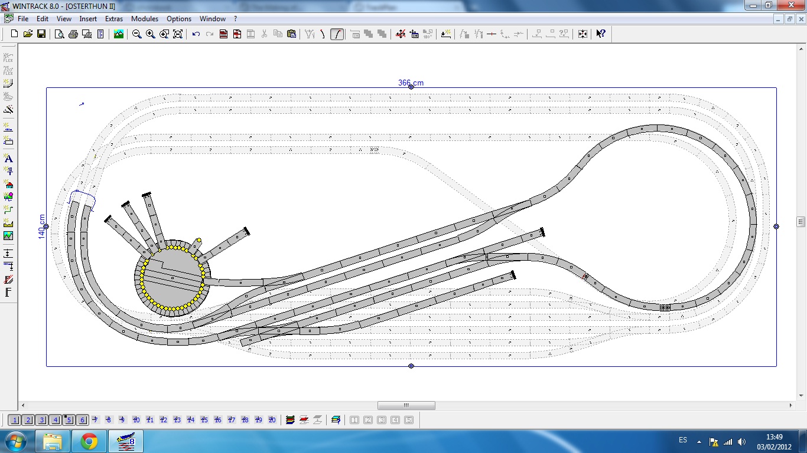The height and width of the screenshot is (453, 807).
Task: Open the Options menu
Action: click(x=179, y=19)
